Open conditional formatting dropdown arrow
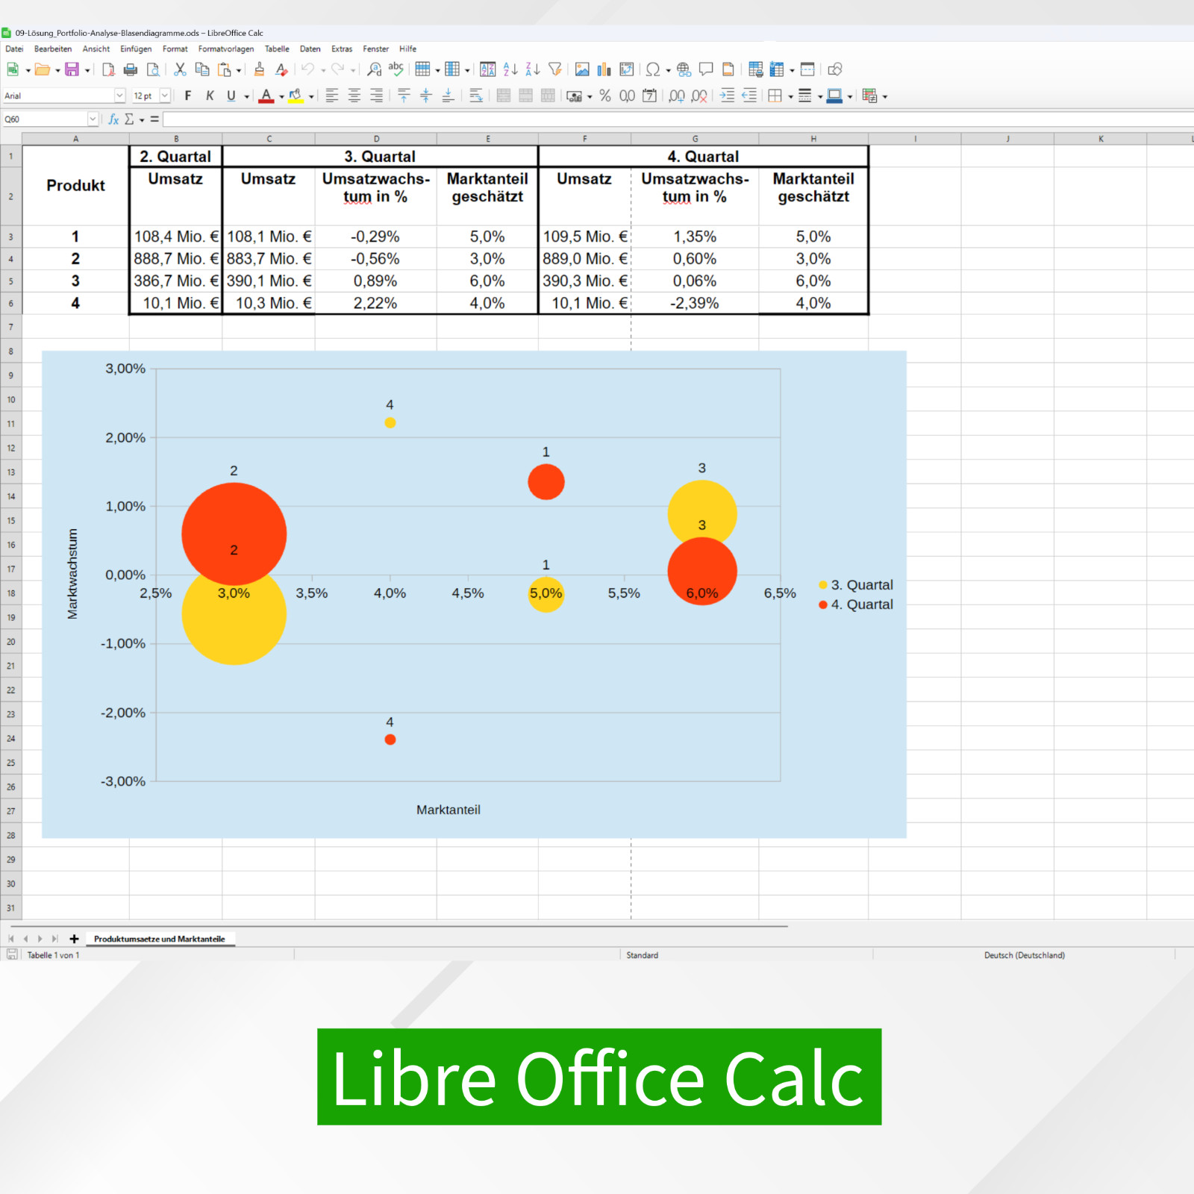Image resolution: width=1194 pixels, height=1194 pixels. click(885, 96)
